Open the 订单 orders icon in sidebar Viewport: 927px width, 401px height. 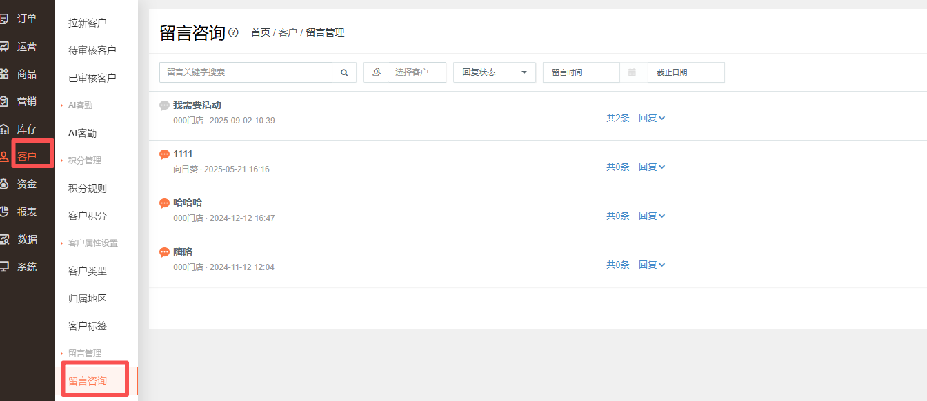pyautogui.click(x=4, y=19)
